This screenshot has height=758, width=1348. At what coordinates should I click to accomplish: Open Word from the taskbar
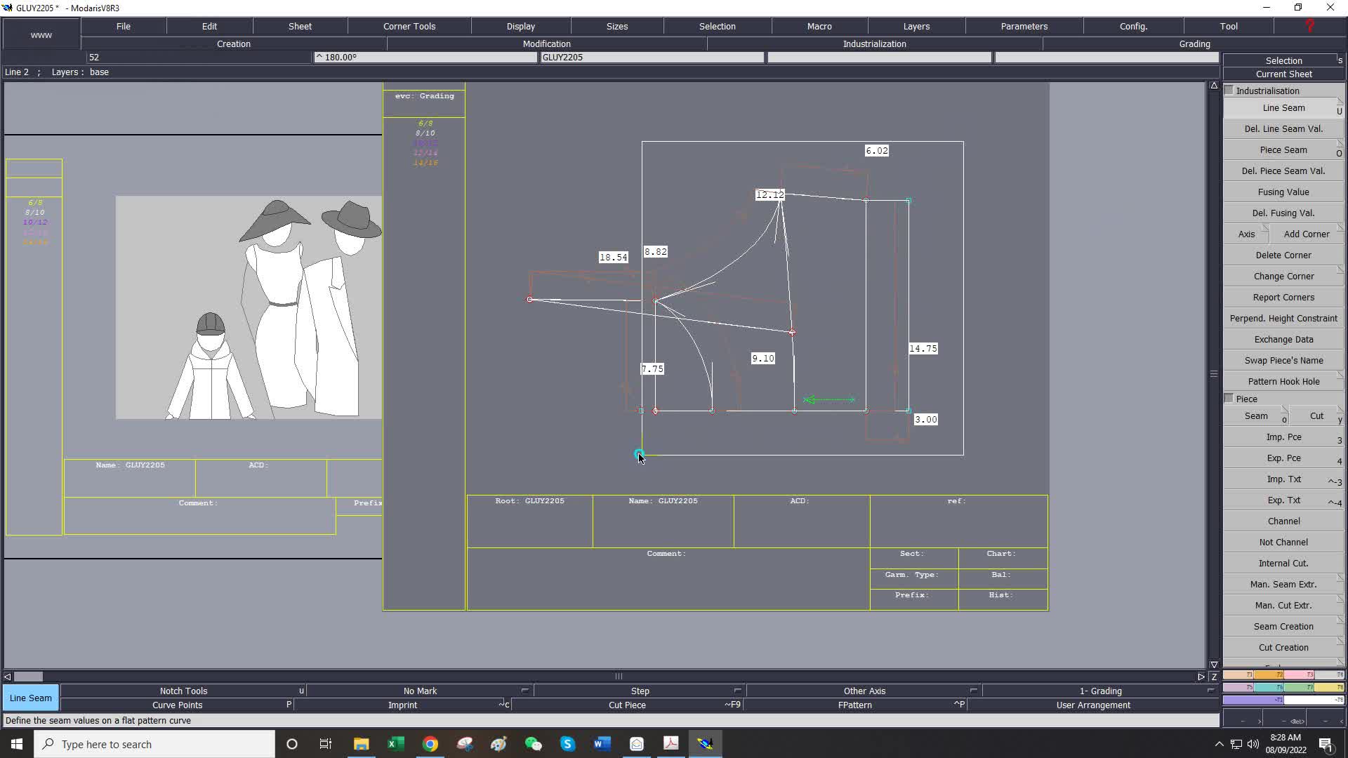(602, 744)
